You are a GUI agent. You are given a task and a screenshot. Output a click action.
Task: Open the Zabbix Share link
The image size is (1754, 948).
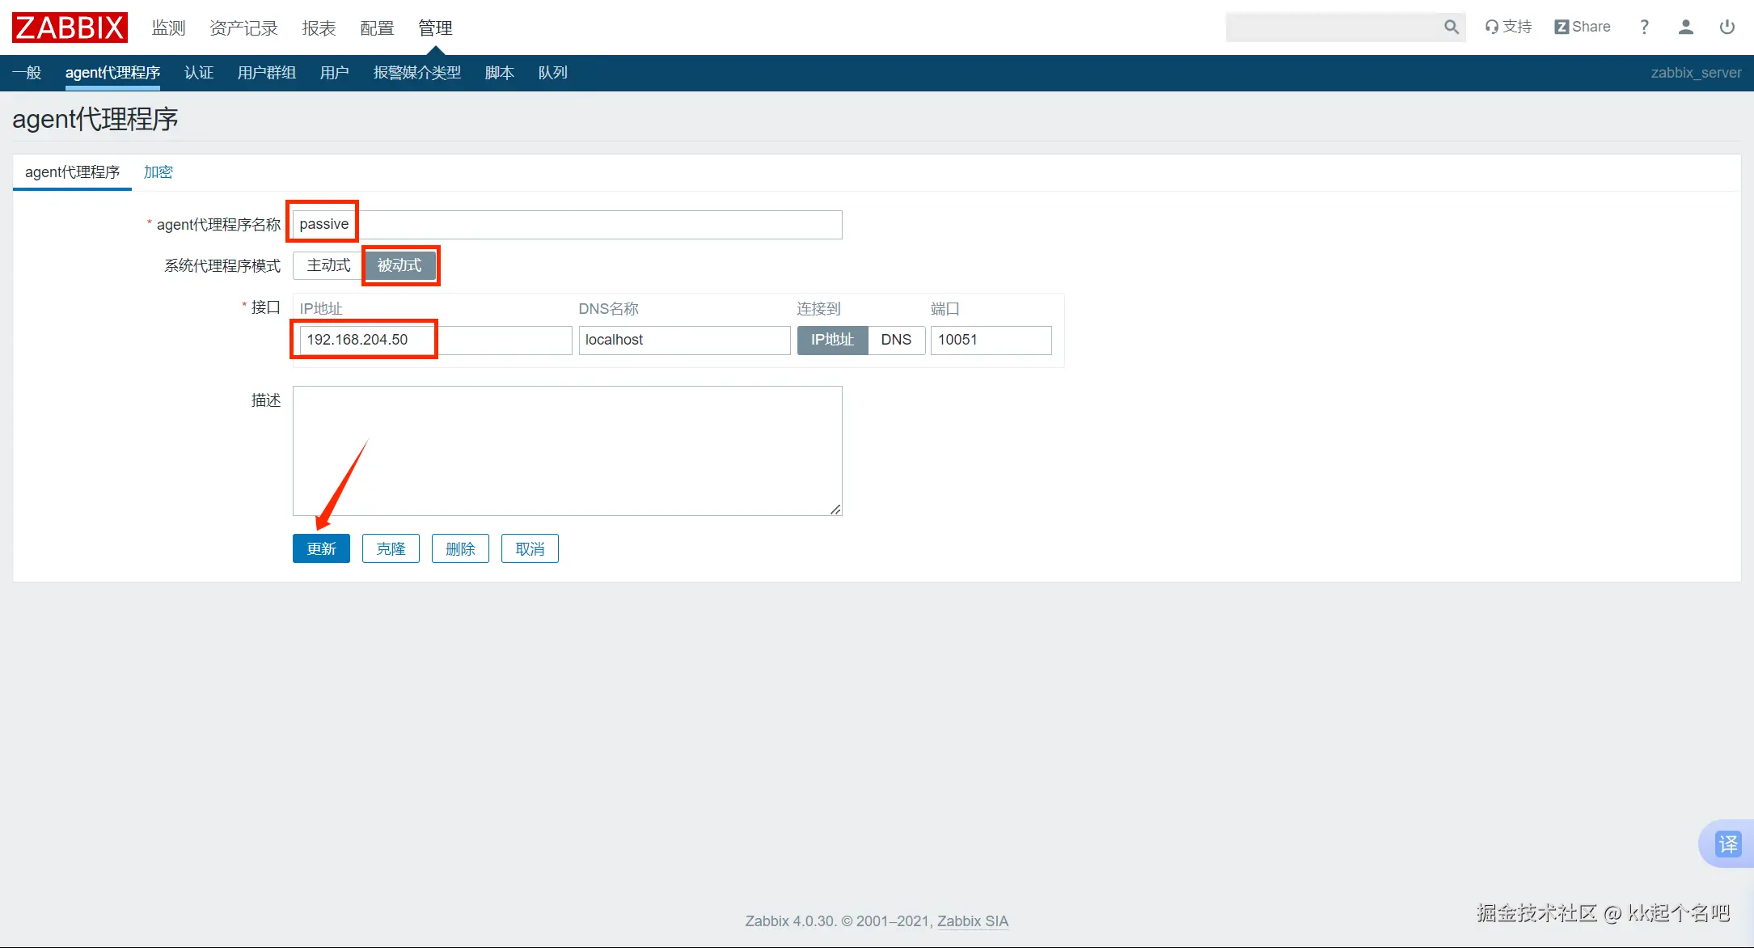[1583, 27]
